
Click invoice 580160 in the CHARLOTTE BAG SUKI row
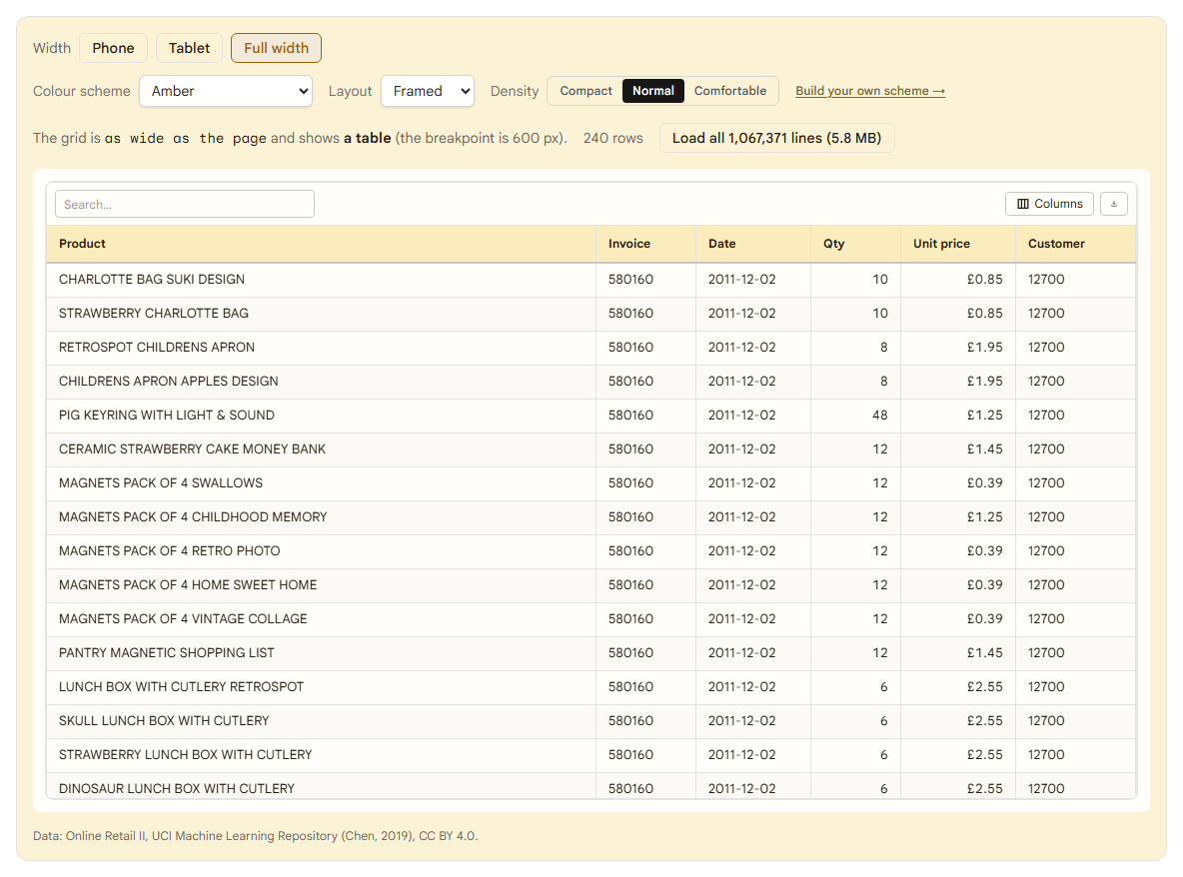click(x=645, y=280)
